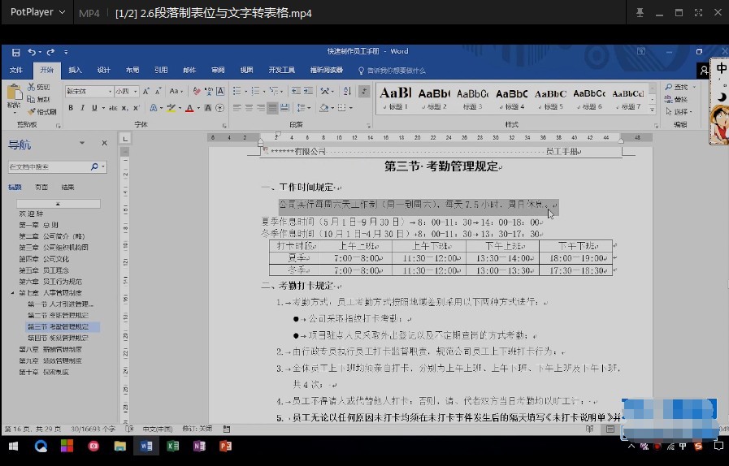This screenshot has width=729, height=466.
Task: Open the PotPlayer main menu dropdown
Action: (x=37, y=12)
